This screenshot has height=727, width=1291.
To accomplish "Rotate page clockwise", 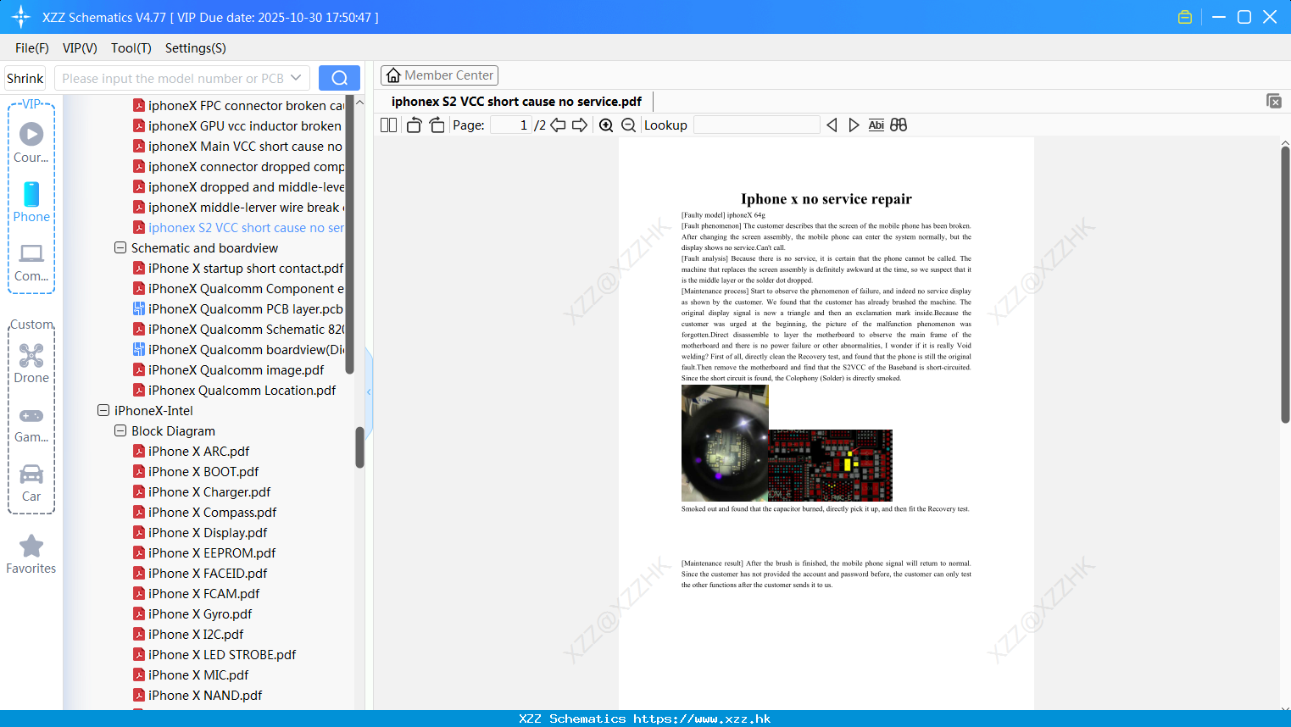I will coord(437,125).
